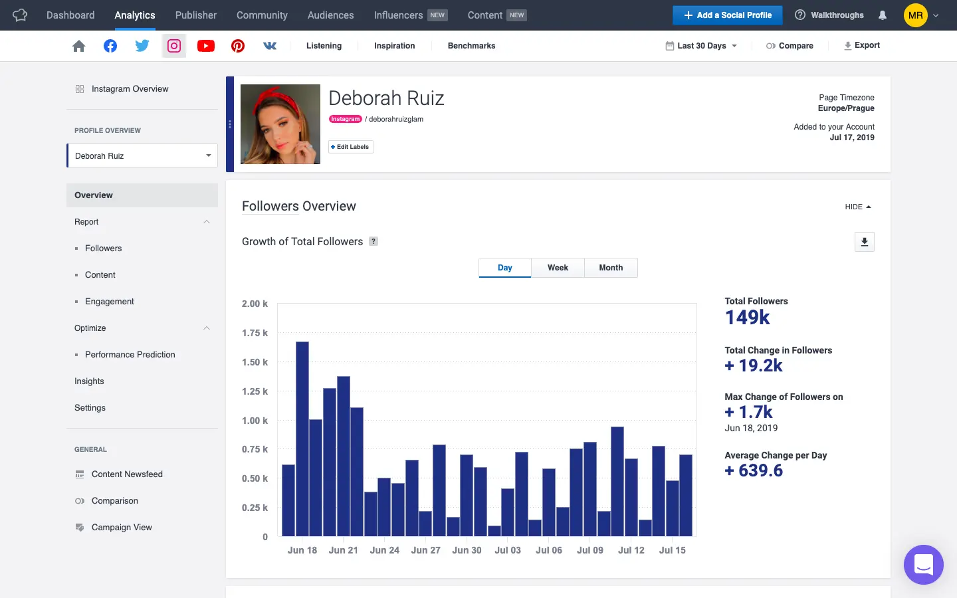This screenshot has height=598, width=957.
Task: Go to the Benchmarks menu item
Action: pyautogui.click(x=471, y=46)
